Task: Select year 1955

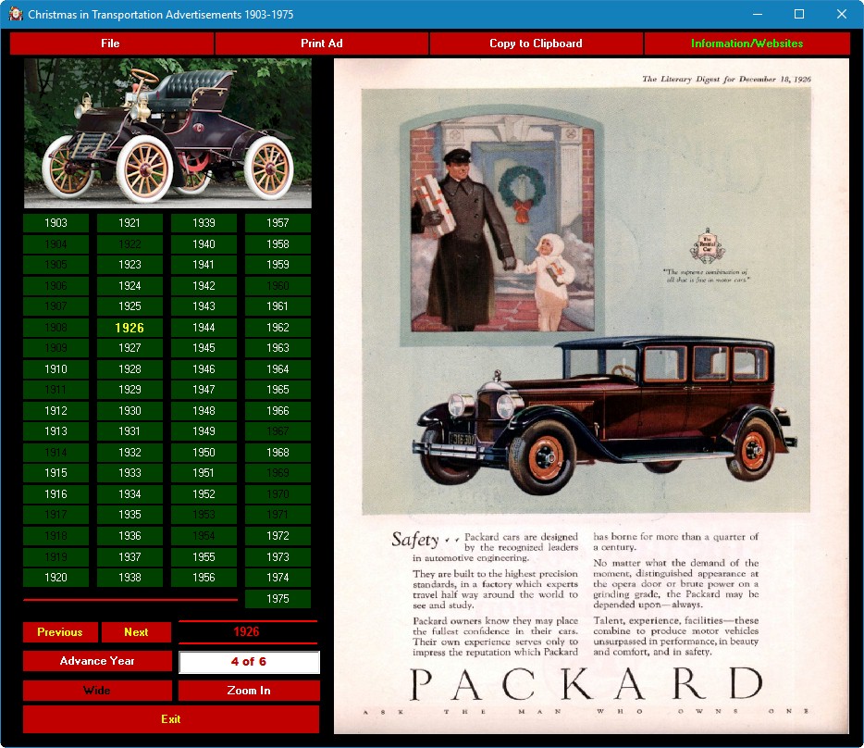Action: [x=204, y=557]
